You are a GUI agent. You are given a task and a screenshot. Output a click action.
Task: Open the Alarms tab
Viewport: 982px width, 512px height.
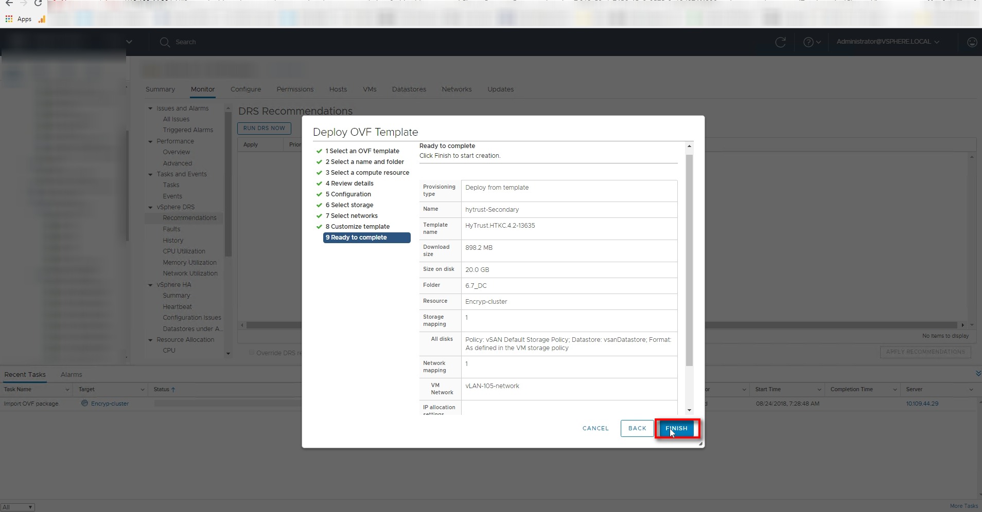click(x=71, y=375)
